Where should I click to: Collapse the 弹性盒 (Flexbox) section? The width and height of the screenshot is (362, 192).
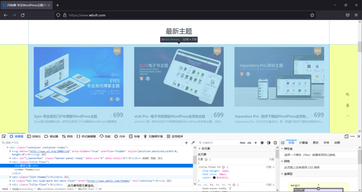click(x=282, y=149)
